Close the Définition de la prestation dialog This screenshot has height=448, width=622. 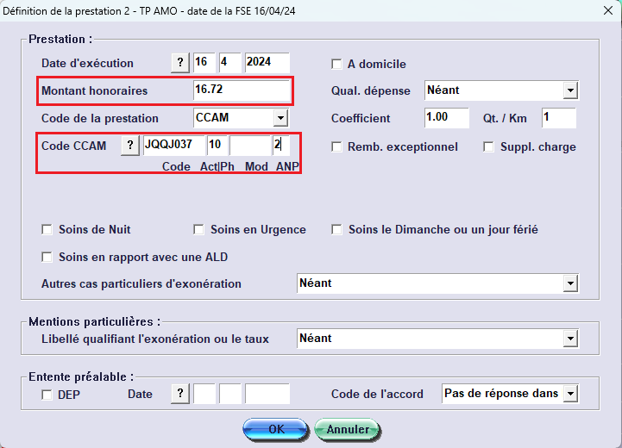(x=604, y=10)
